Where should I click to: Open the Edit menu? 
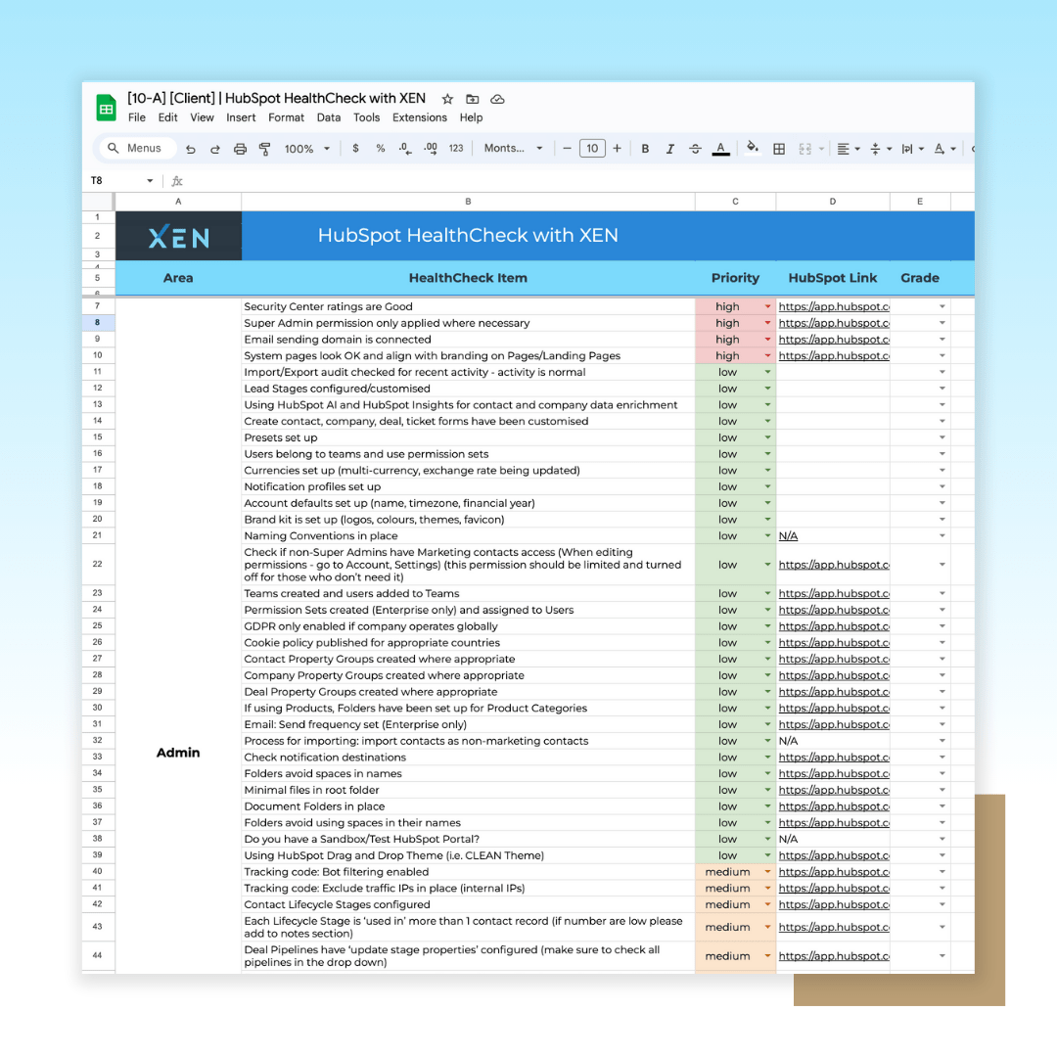pyautogui.click(x=167, y=117)
